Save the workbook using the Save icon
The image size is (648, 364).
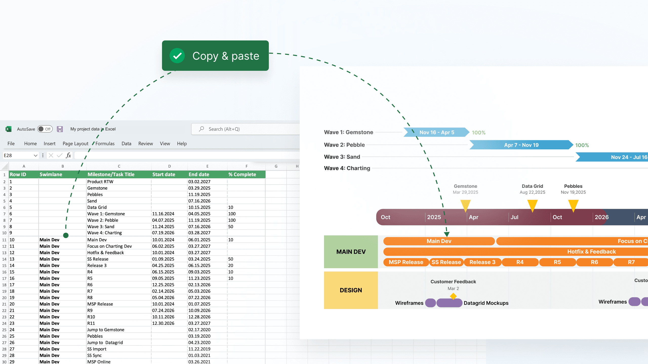(60, 129)
